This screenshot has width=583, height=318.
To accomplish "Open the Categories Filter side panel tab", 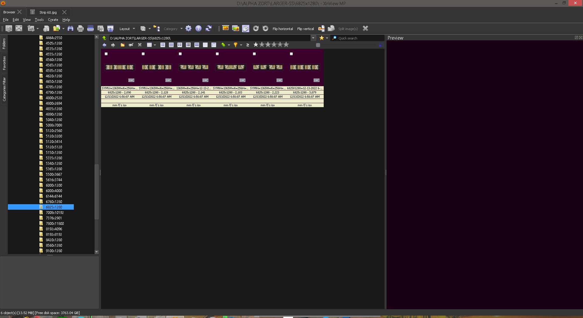I will [4, 89].
